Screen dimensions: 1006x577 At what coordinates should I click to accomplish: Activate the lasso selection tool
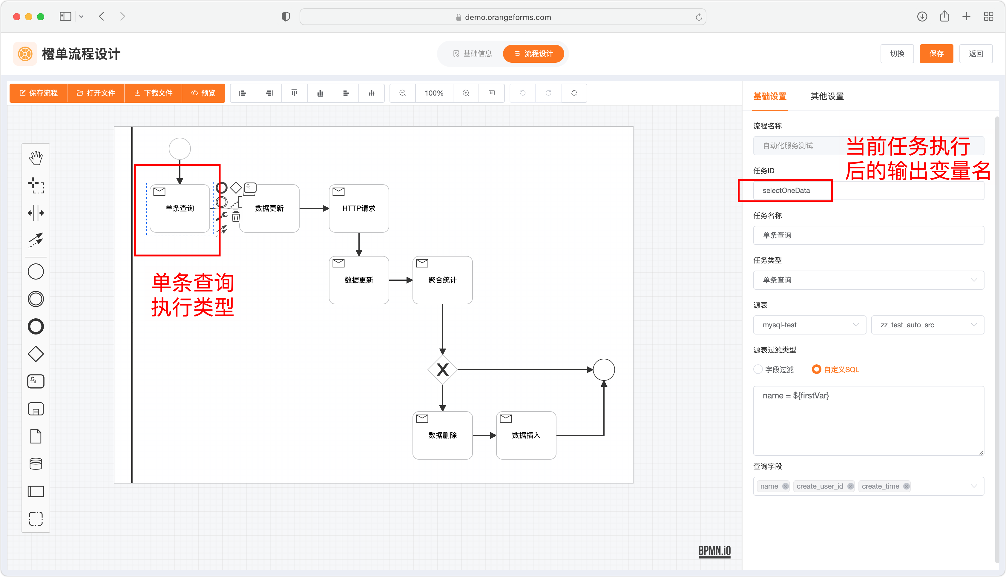point(36,185)
